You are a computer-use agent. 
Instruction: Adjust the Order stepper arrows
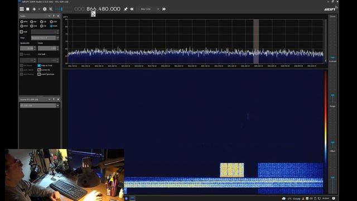tap(57, 49)
